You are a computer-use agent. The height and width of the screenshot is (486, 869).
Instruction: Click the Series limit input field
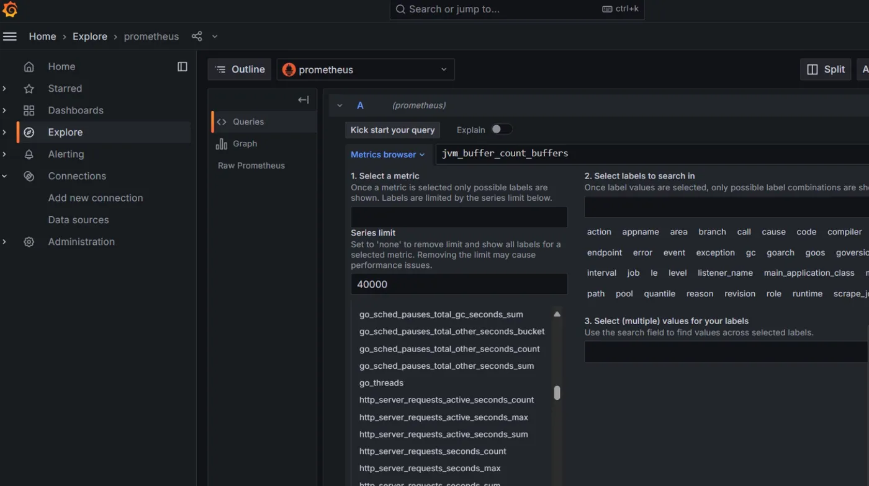click(459, 285)
